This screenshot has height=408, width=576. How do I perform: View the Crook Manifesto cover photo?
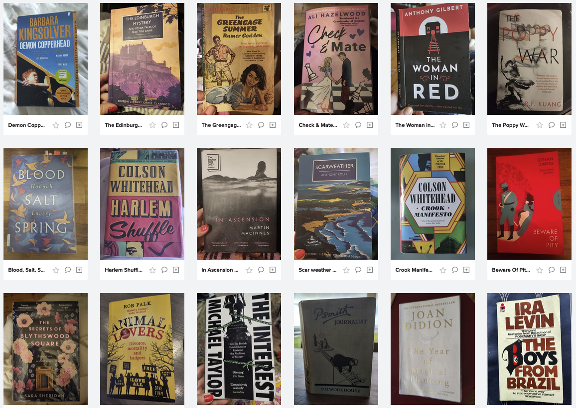[x=432, y=204]
